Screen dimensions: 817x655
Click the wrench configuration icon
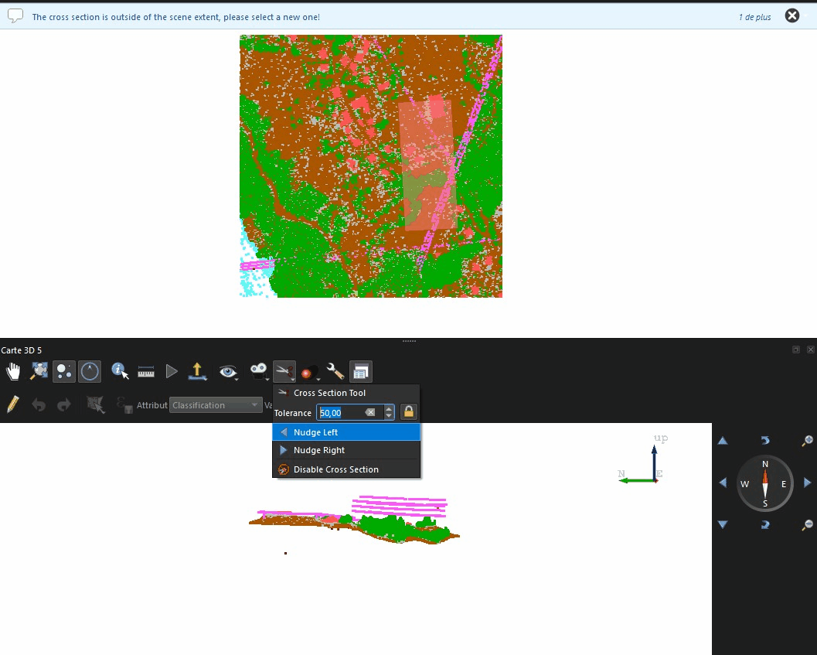tap(335, 372)
